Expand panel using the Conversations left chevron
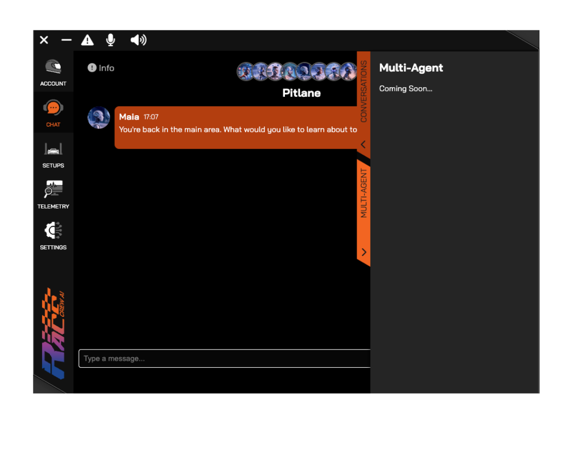Image resolution: width=565 pixels, height=458 pixels. [364, 145]
